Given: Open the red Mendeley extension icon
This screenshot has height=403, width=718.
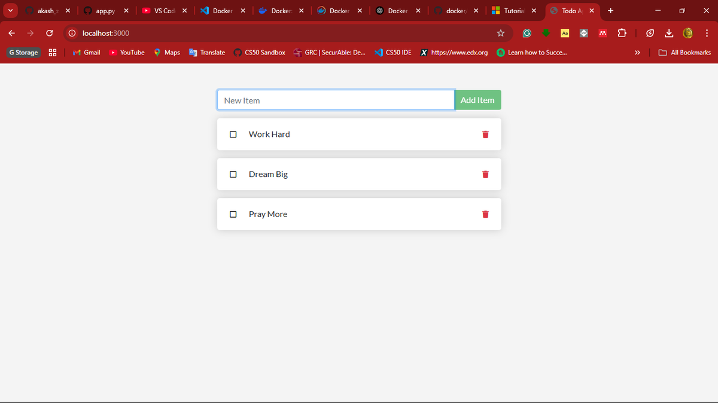Looking at the screenshot, I should 603,33.
